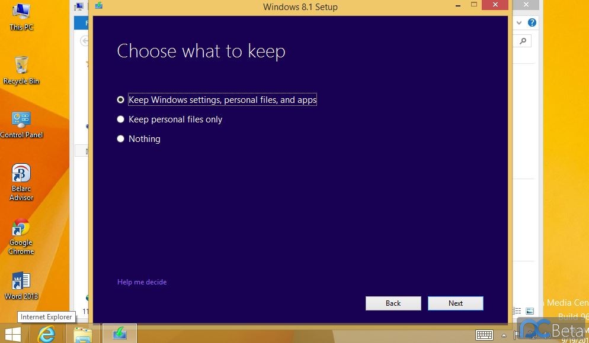Click the Explorer window search magnifier

coord(523,41)
